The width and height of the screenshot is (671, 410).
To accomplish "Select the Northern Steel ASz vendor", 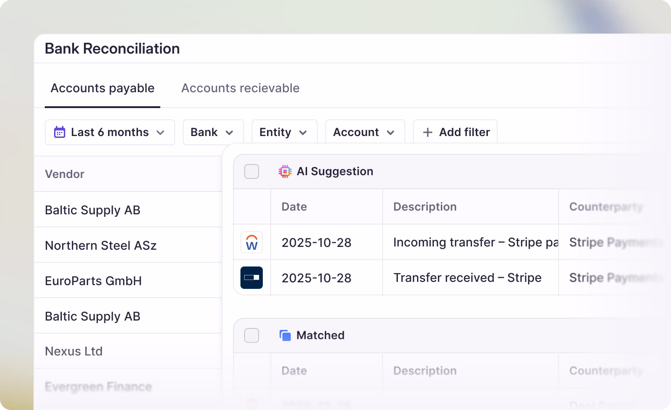I will click(x=128, y=245).
